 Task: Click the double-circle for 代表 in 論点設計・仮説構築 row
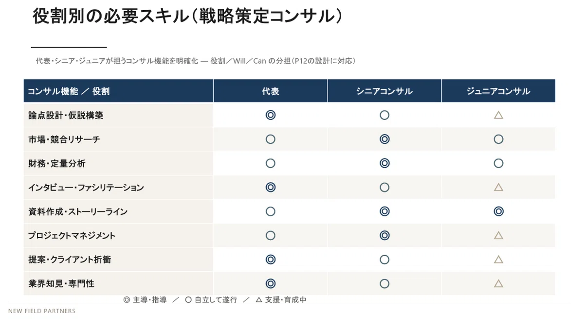coord(271,115)
